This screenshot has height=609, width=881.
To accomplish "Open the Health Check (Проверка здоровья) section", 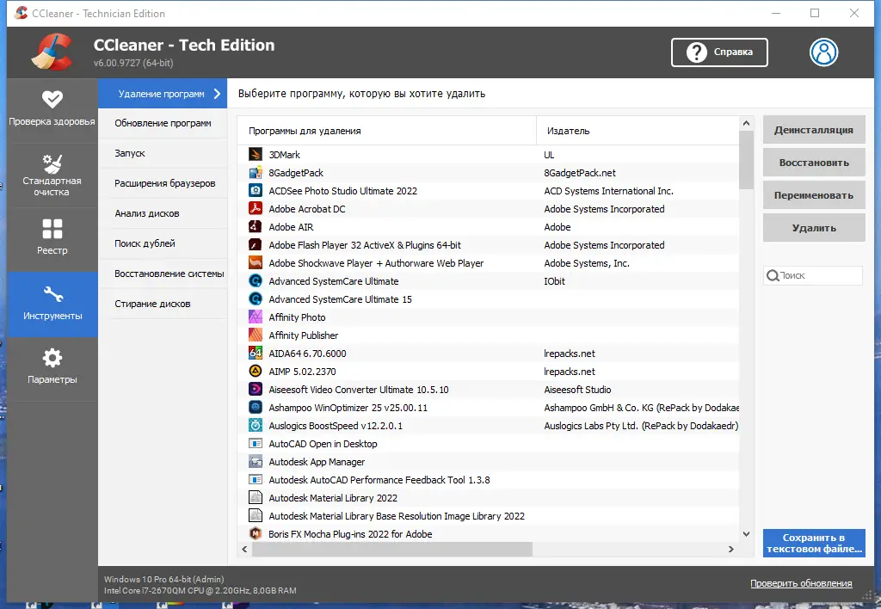I will tap(52, 110).
